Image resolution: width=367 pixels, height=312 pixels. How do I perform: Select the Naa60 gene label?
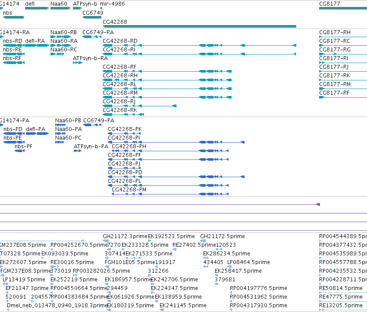[x=59, y=4]
